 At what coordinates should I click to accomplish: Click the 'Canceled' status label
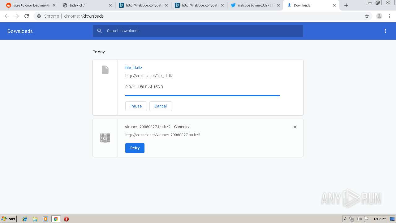[x=182, y=127]
